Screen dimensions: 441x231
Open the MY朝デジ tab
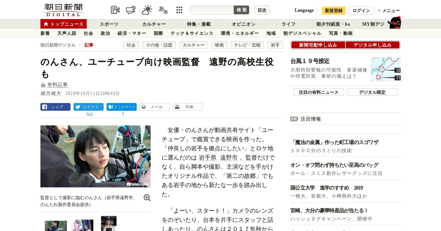[373, 24]
